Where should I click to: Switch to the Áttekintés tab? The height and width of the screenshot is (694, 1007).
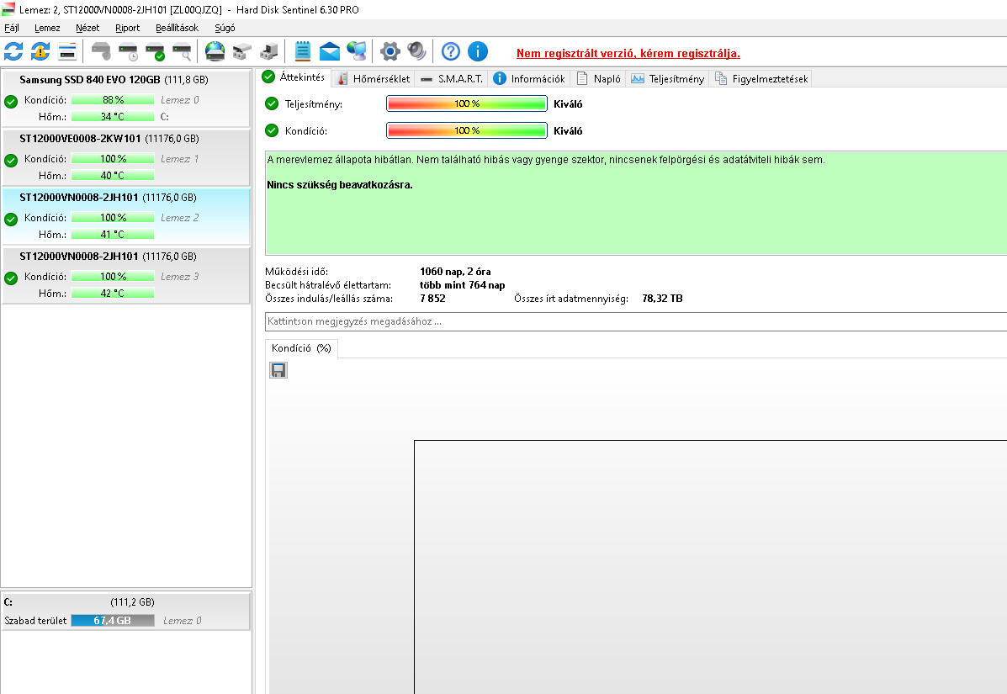(294, 77)
